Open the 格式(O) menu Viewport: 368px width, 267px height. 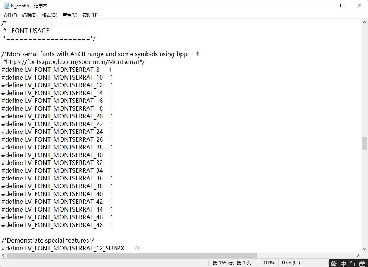point(49,15)
